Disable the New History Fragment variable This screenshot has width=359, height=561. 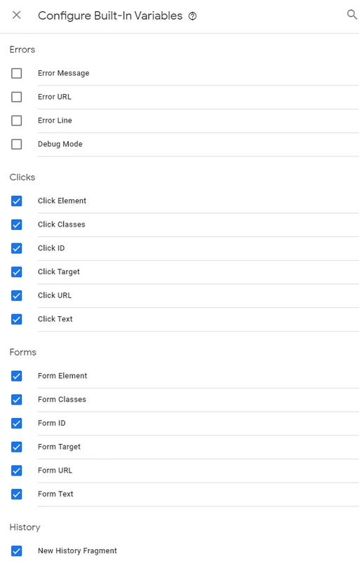[16, 551]
